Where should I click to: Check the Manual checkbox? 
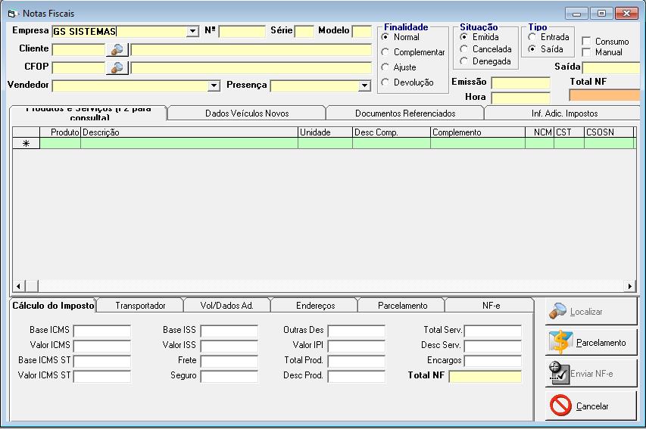click(x=586, y=52)
